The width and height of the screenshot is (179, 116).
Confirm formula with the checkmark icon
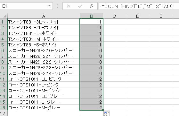click(x=80, y=6)
